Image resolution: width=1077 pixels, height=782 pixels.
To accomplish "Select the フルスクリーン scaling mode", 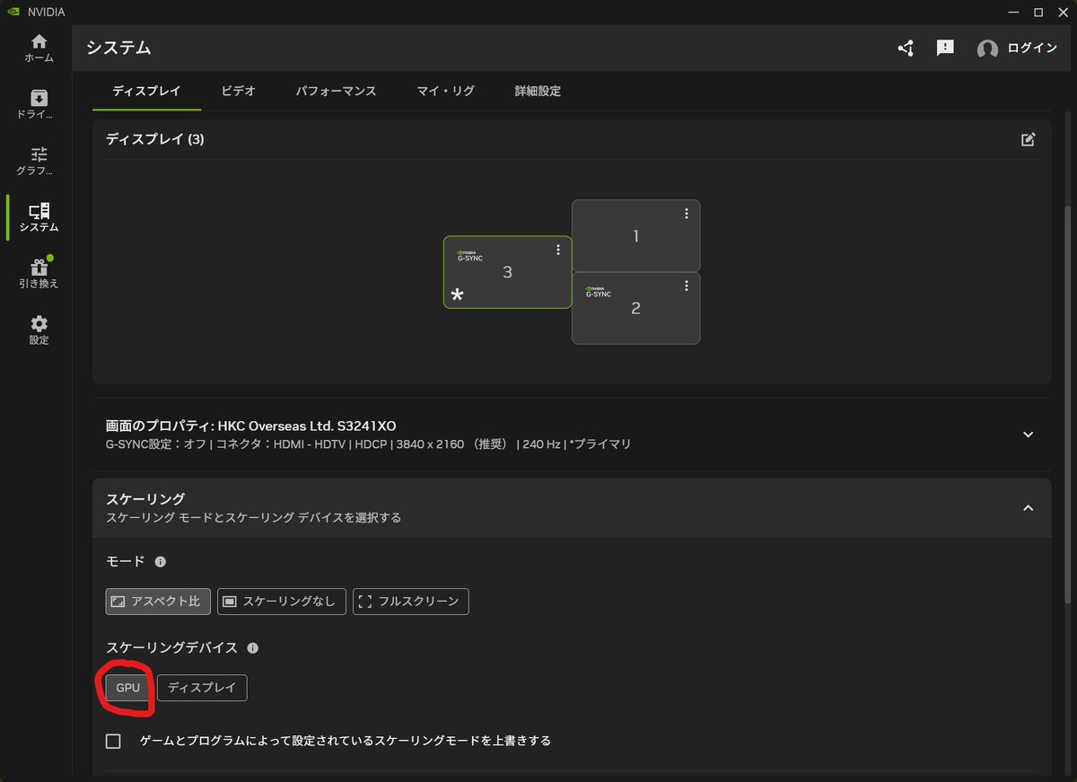I will [x=411, y=602].
